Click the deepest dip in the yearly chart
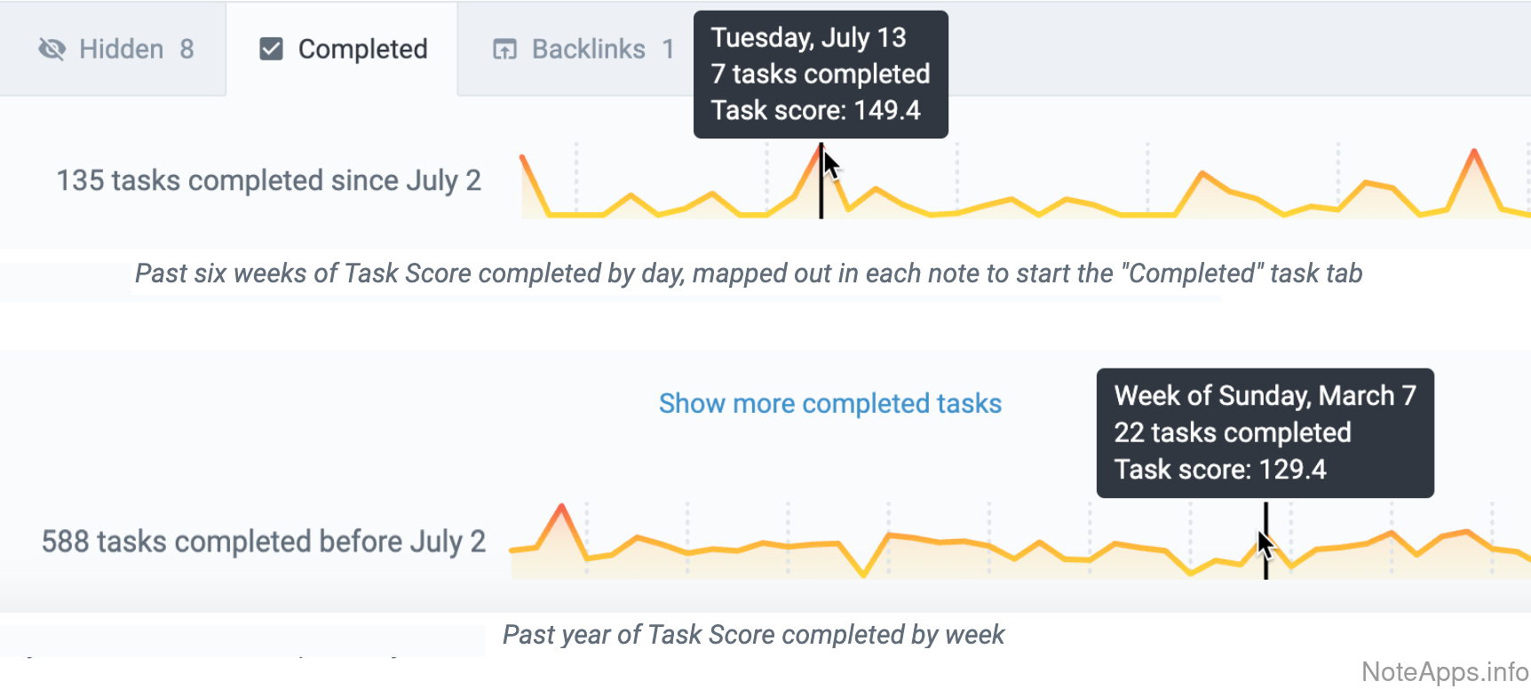 (x=863, y=575)
